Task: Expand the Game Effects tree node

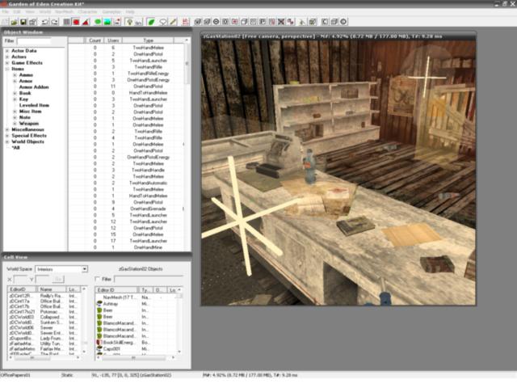Action: [7, 63]
